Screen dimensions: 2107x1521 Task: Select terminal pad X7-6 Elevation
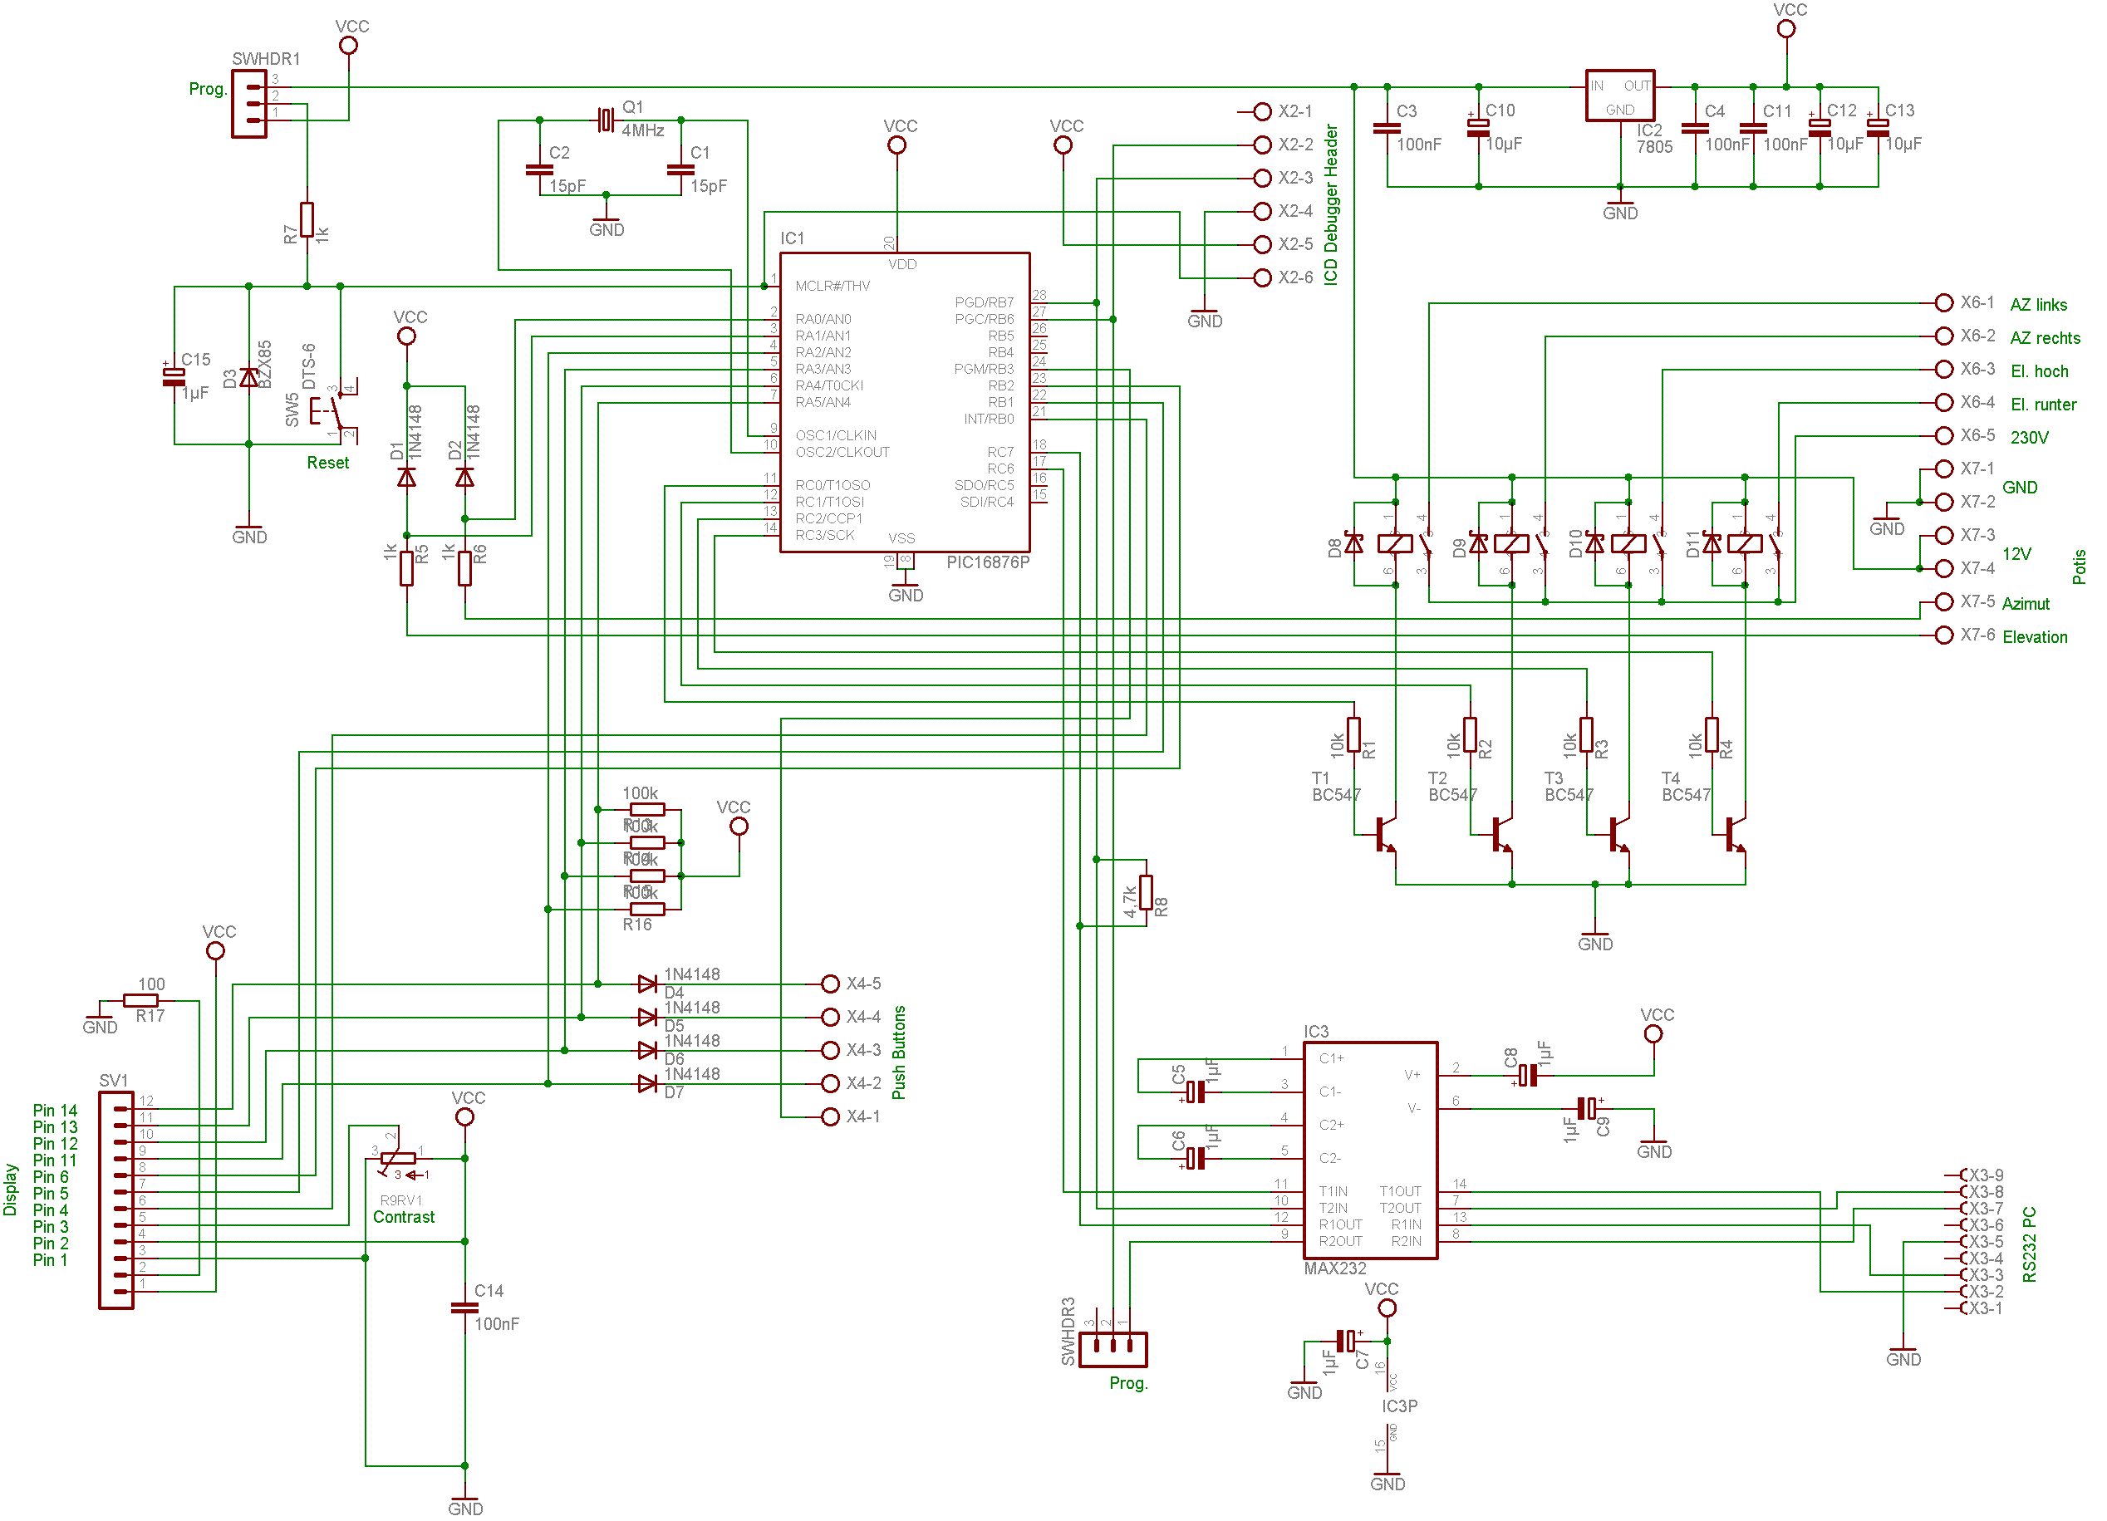[x=1943, y=635]
